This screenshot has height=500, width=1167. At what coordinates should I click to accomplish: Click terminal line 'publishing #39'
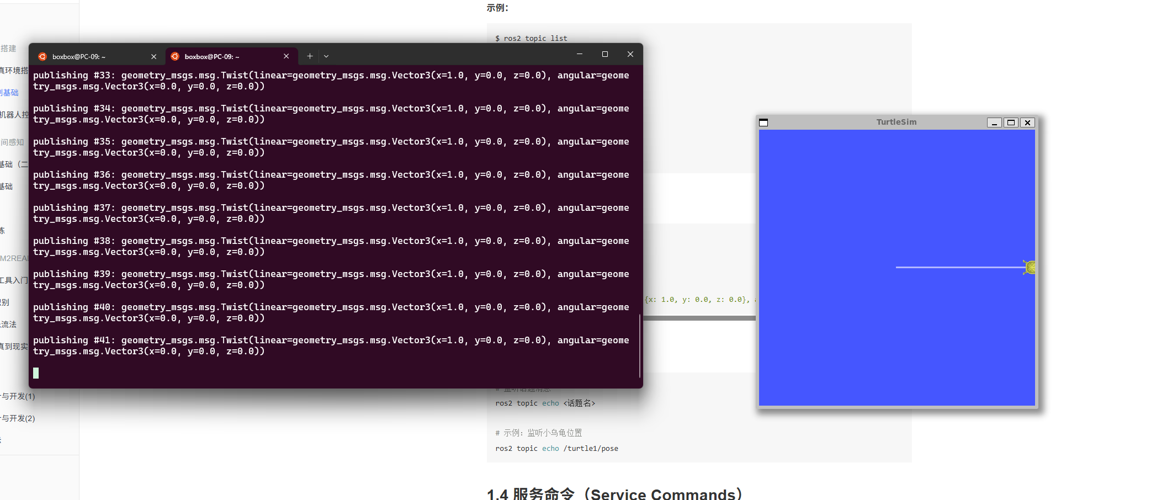pyautogui.click(x=331, y=279)
